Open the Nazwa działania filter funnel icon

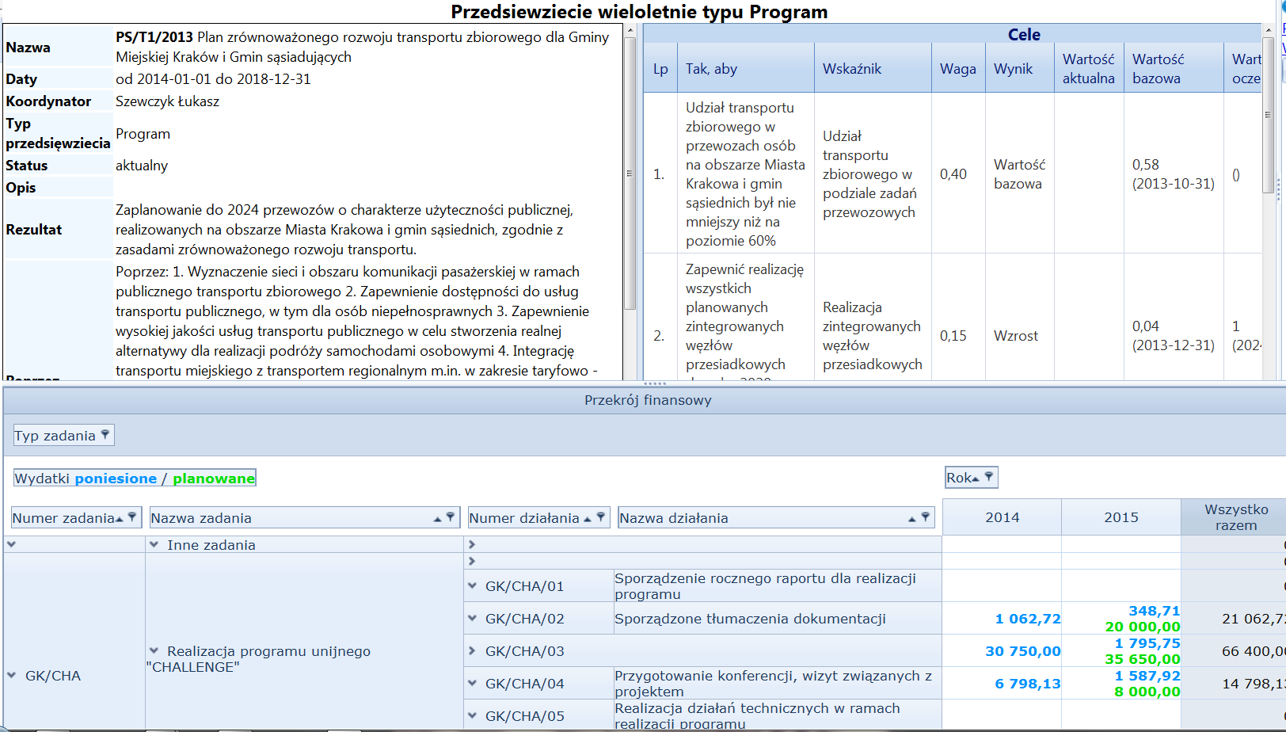pos(925,517)
